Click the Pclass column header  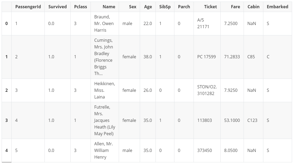[x=80, y=7]
